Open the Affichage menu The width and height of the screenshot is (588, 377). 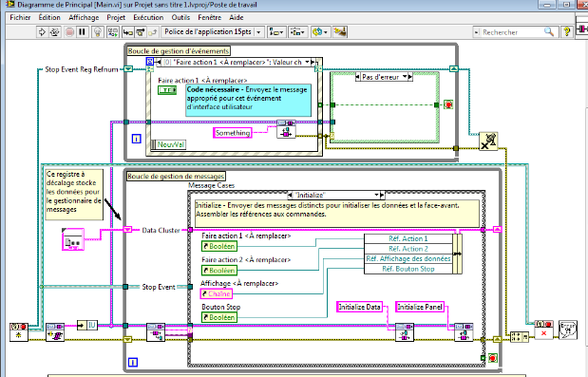pos(84,18)
